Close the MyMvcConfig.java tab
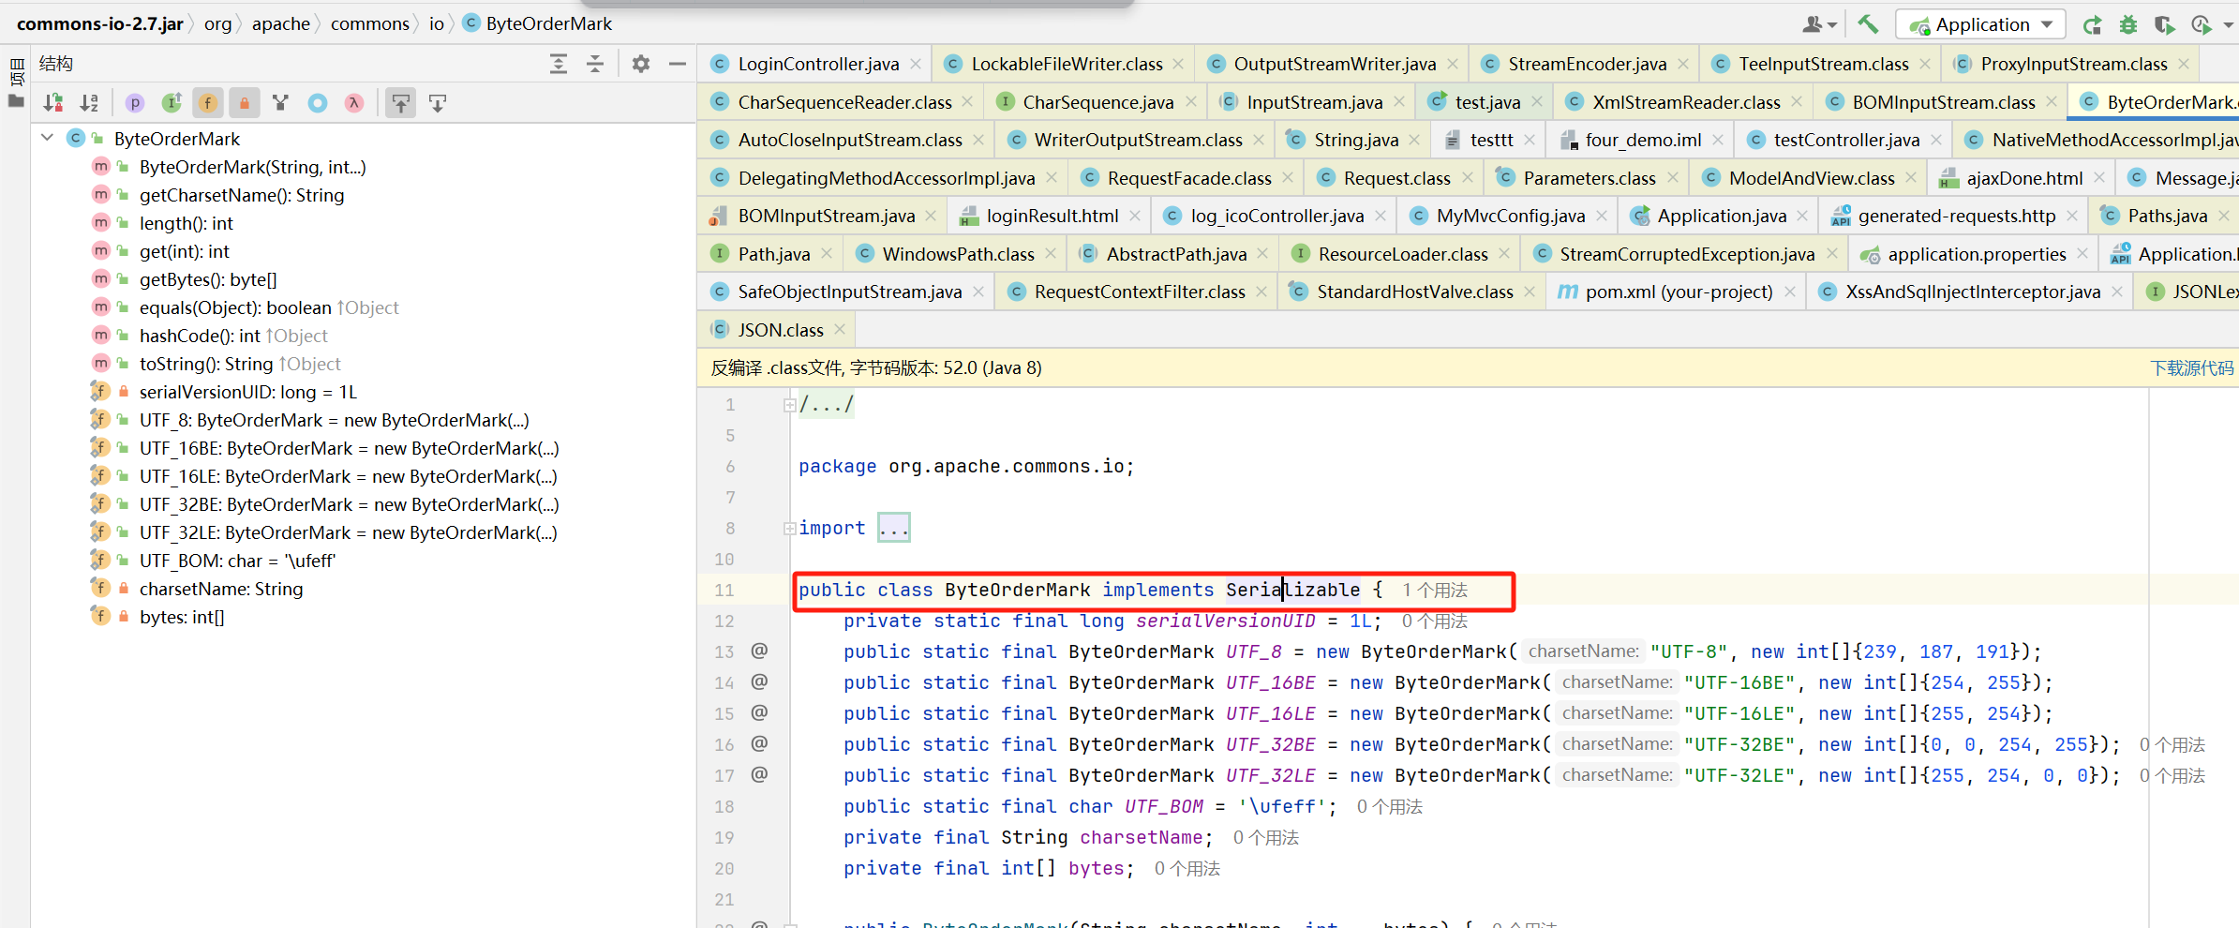This screenshot has height=928, width=2239. tap(1602, 216)
